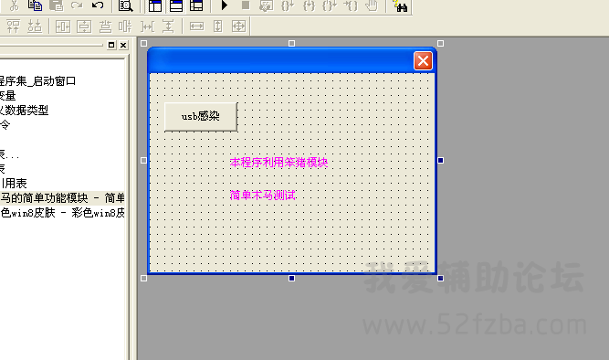Image resolution: width=609 pixels, height=360 pixels.
Task: Run the program with the play icon
Action: coord(224,5)
